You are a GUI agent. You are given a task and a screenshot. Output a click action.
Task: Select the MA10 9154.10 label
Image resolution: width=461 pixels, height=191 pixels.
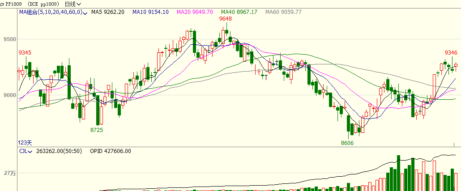150,12
